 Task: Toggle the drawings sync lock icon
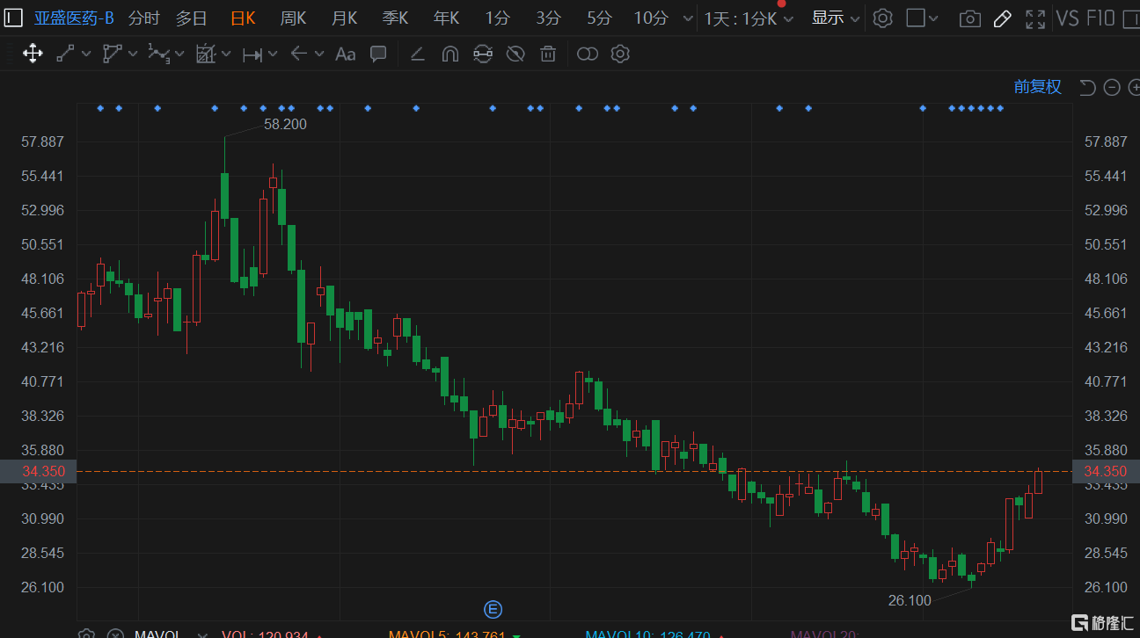click(482, 54)
